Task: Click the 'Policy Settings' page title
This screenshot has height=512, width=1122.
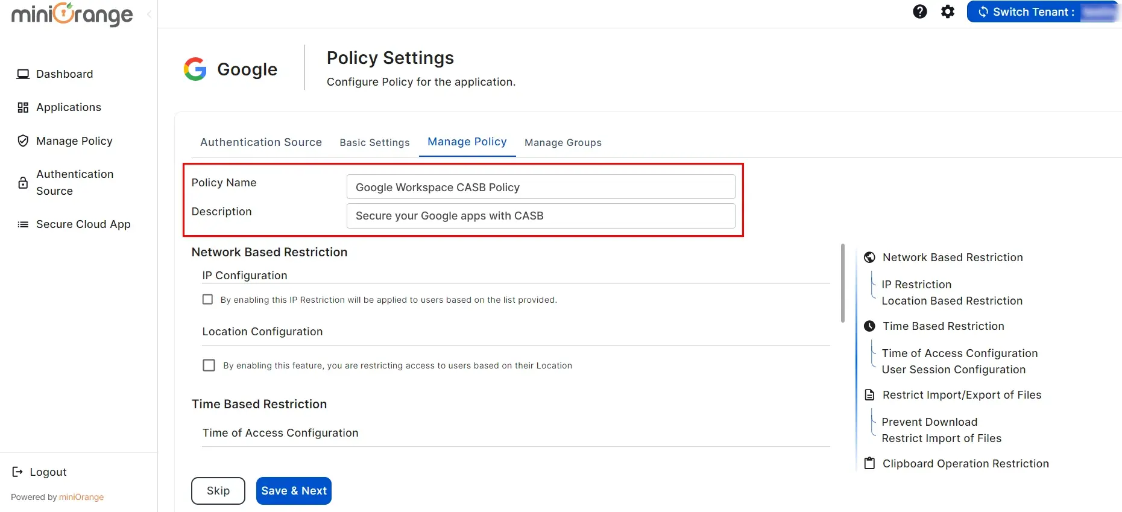Action: tap(390, 58)
